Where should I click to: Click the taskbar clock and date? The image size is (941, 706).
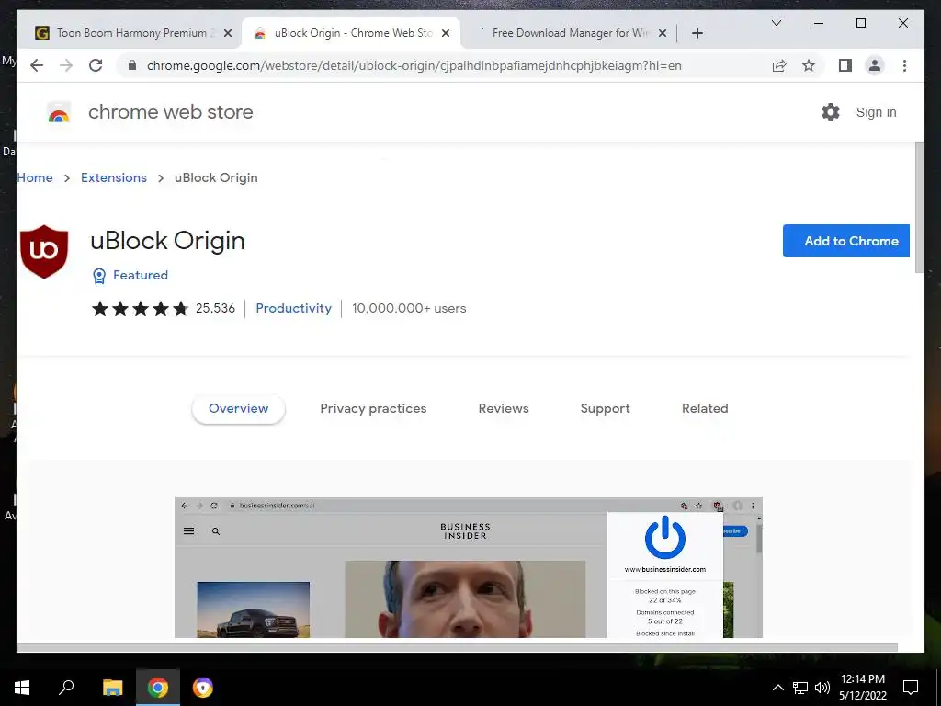point(862,688)
